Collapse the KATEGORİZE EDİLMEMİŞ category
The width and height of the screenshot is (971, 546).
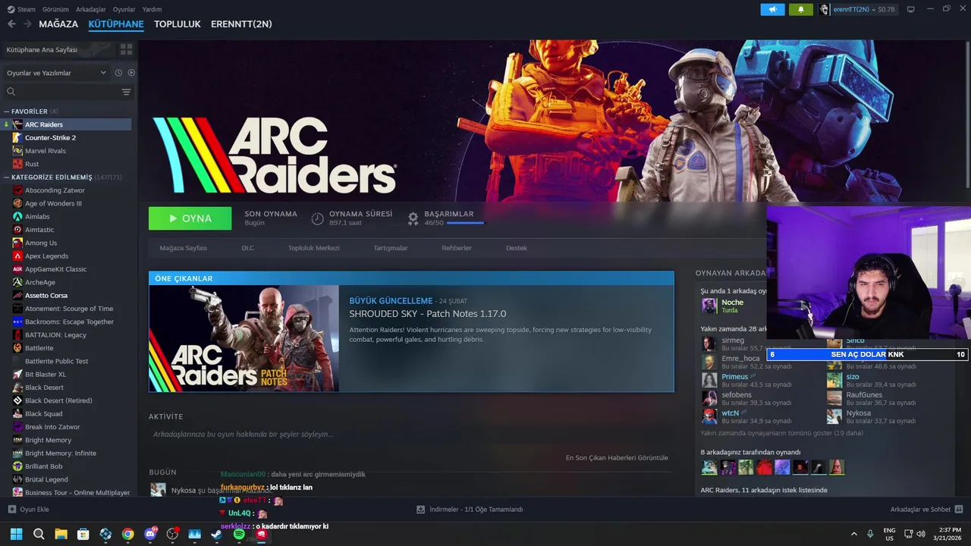pos(7,177)
